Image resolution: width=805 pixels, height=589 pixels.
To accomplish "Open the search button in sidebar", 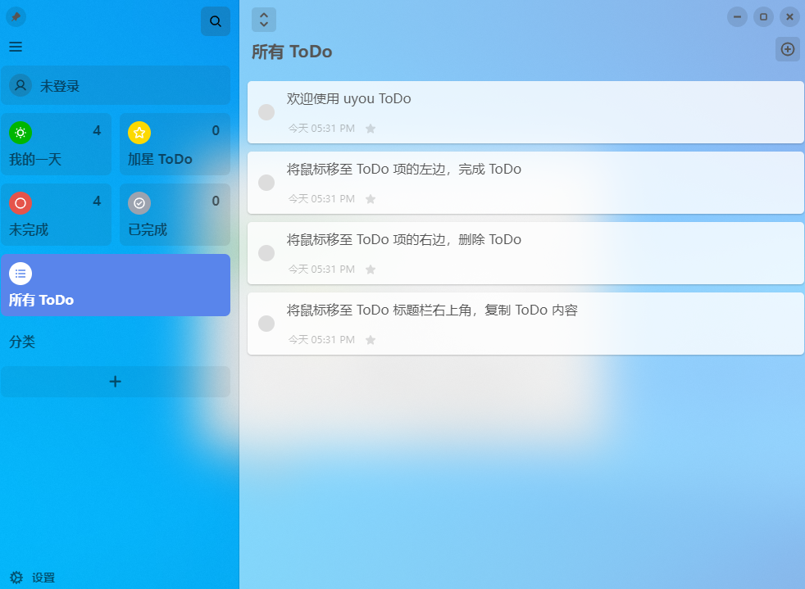I will tap(216, 21).
